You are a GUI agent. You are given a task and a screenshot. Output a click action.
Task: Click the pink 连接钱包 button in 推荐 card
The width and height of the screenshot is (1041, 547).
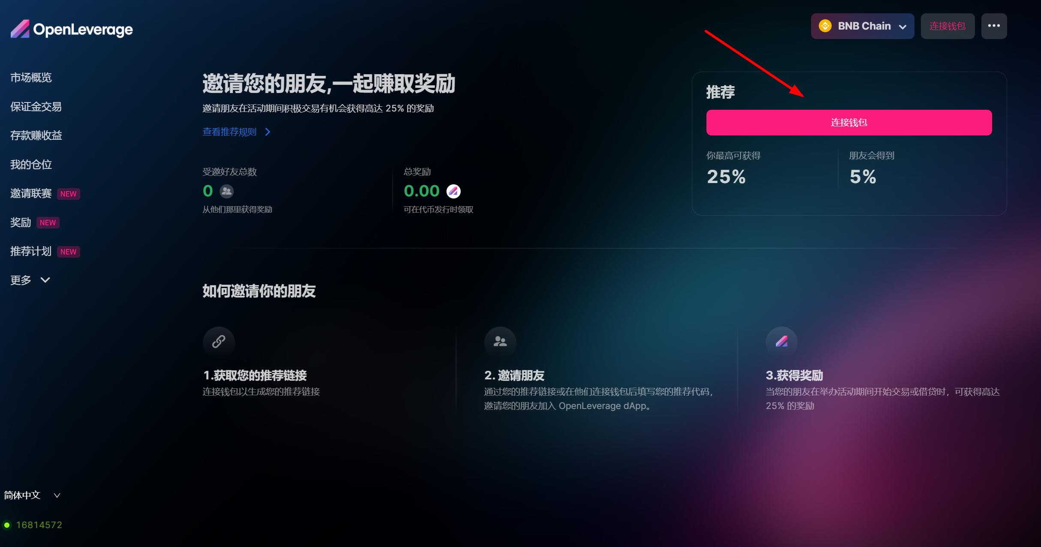tap(849, 123)
